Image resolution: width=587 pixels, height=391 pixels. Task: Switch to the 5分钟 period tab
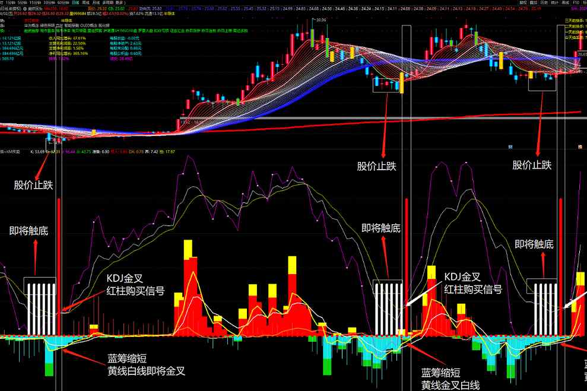tap(23, 2)
